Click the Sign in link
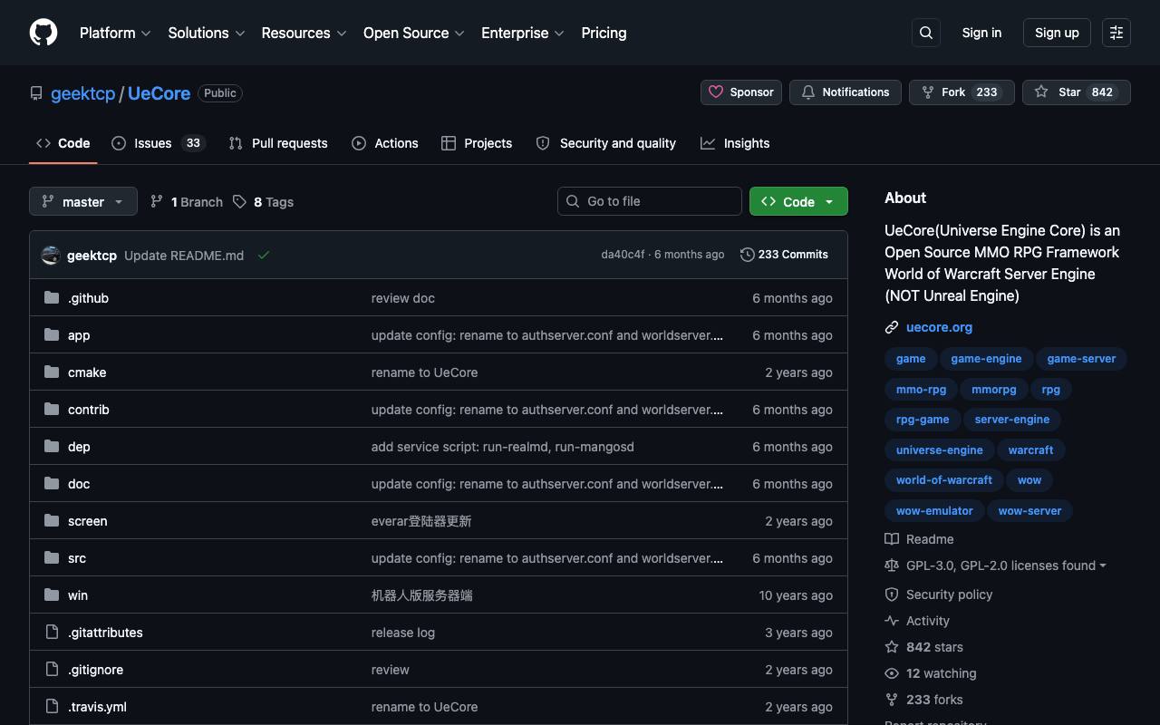 [x=981, y=33]
